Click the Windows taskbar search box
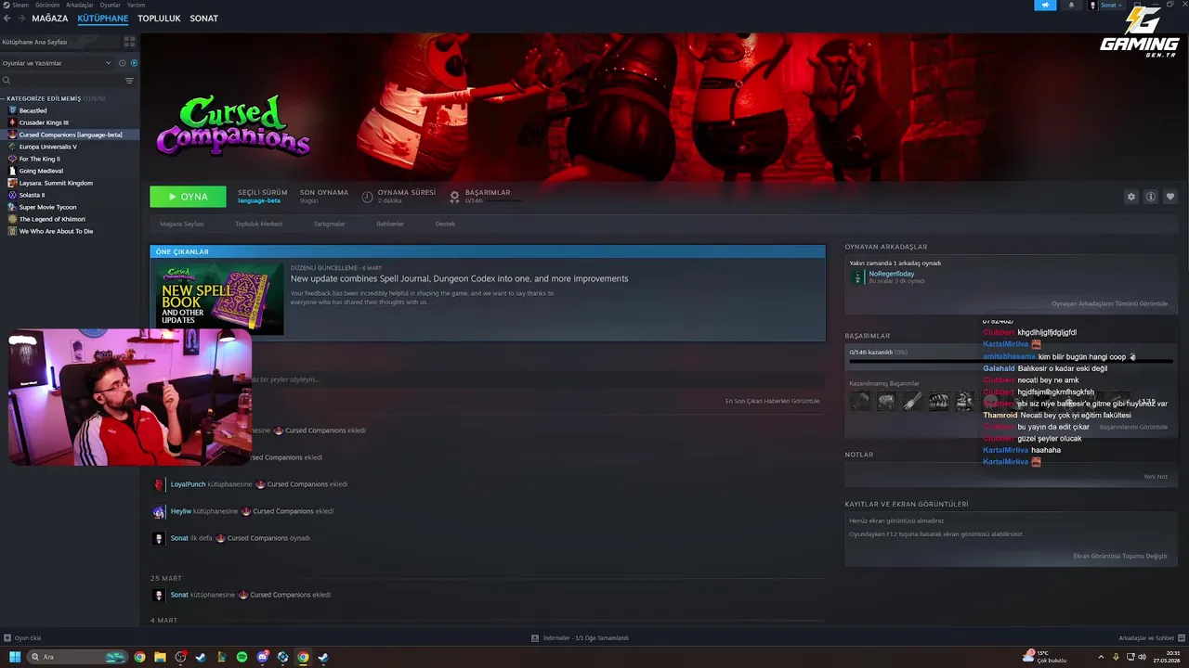The height and width of the screenshot is (668, 1189). (78, 657)
